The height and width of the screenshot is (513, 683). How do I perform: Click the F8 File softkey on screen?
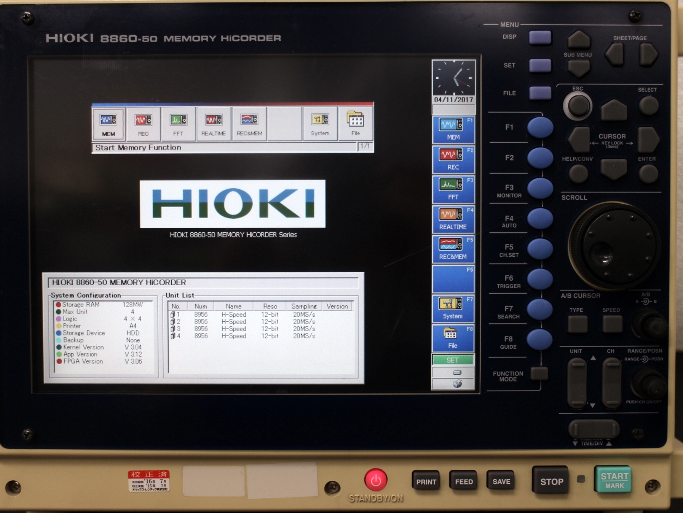(453, 338)
